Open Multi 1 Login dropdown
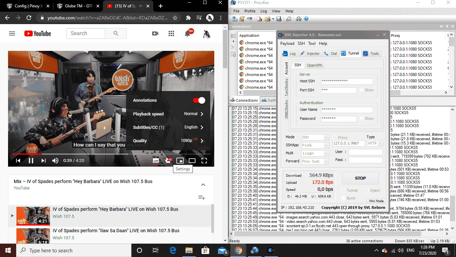The width and height of the screenshot is (456, 257). coord(315,153)
